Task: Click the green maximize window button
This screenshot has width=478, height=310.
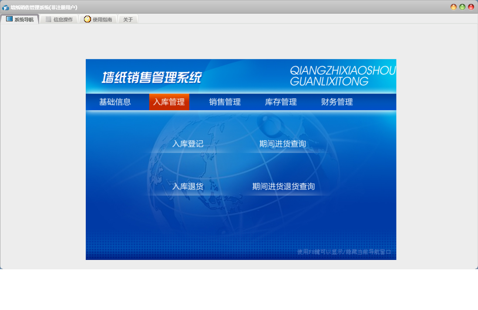Action: pyautogui.click(x=462, y=7)
